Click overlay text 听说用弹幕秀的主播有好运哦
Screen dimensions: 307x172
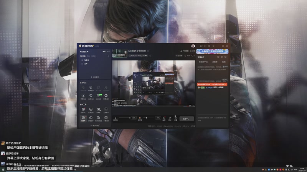tap(27, 148)
